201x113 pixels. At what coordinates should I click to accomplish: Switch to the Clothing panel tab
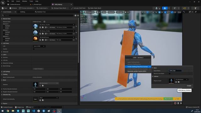pyautogui.click(x=23, y=12)
